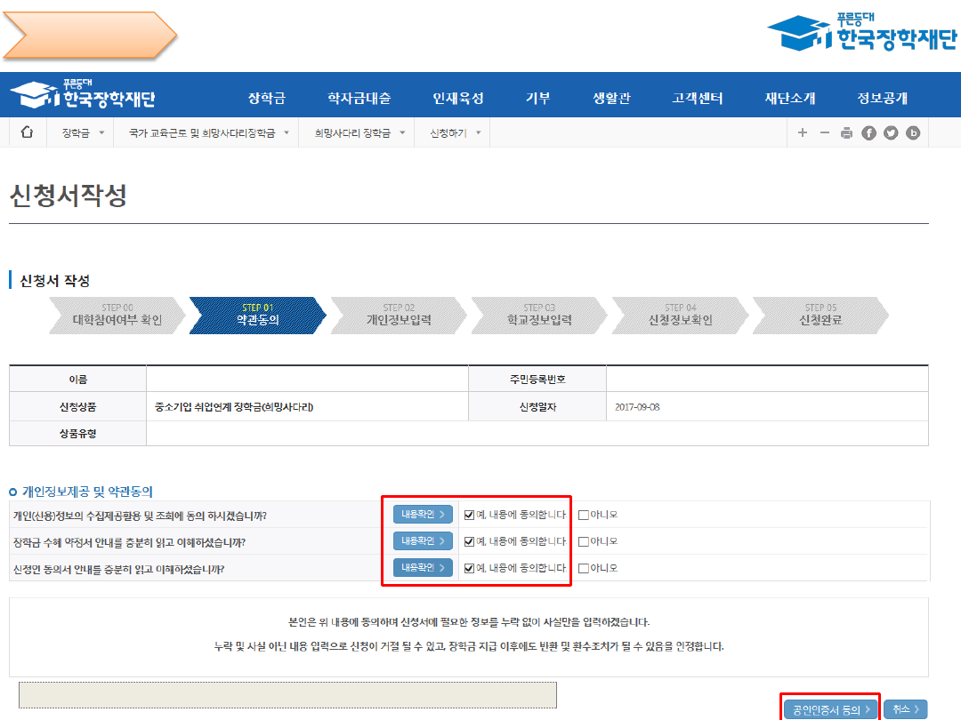Click the home icon in breadcrumb bar
This screenshot has width=961, height=720.
click(27, 132)
